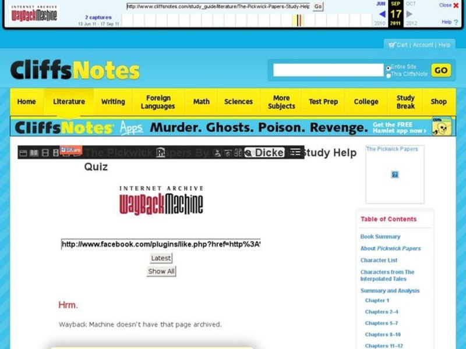This screenshot has height=349, width=466.
Task: Switch to two-page view in the reader toolbar
Action: pos(34,151)
